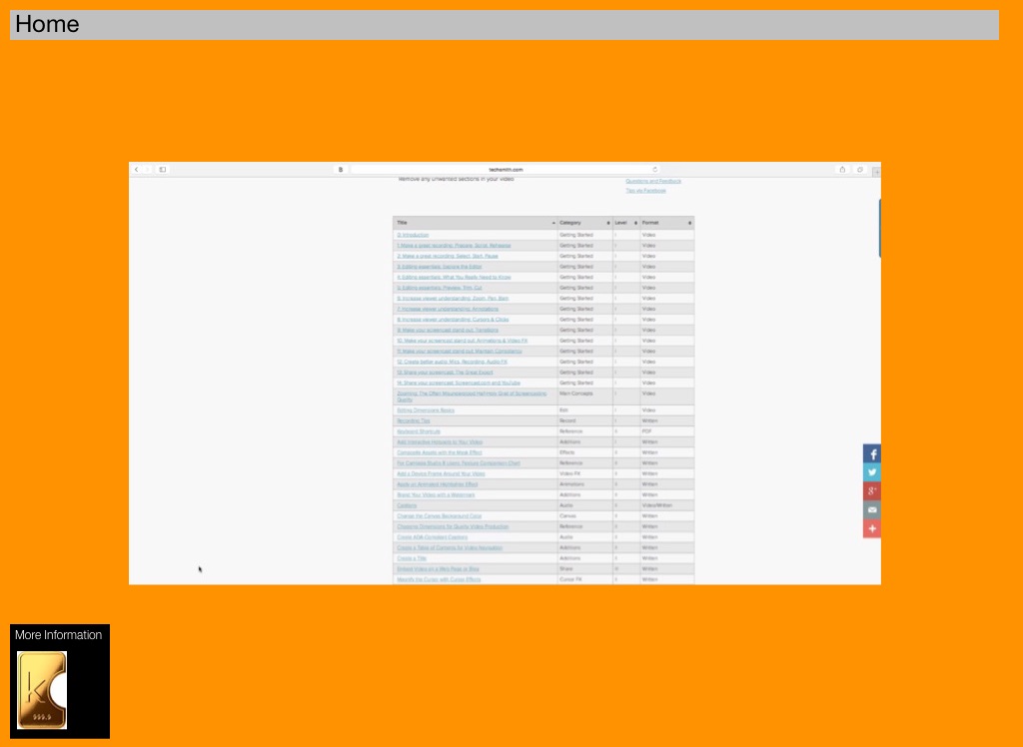Click the Twitter share icon

871,472
